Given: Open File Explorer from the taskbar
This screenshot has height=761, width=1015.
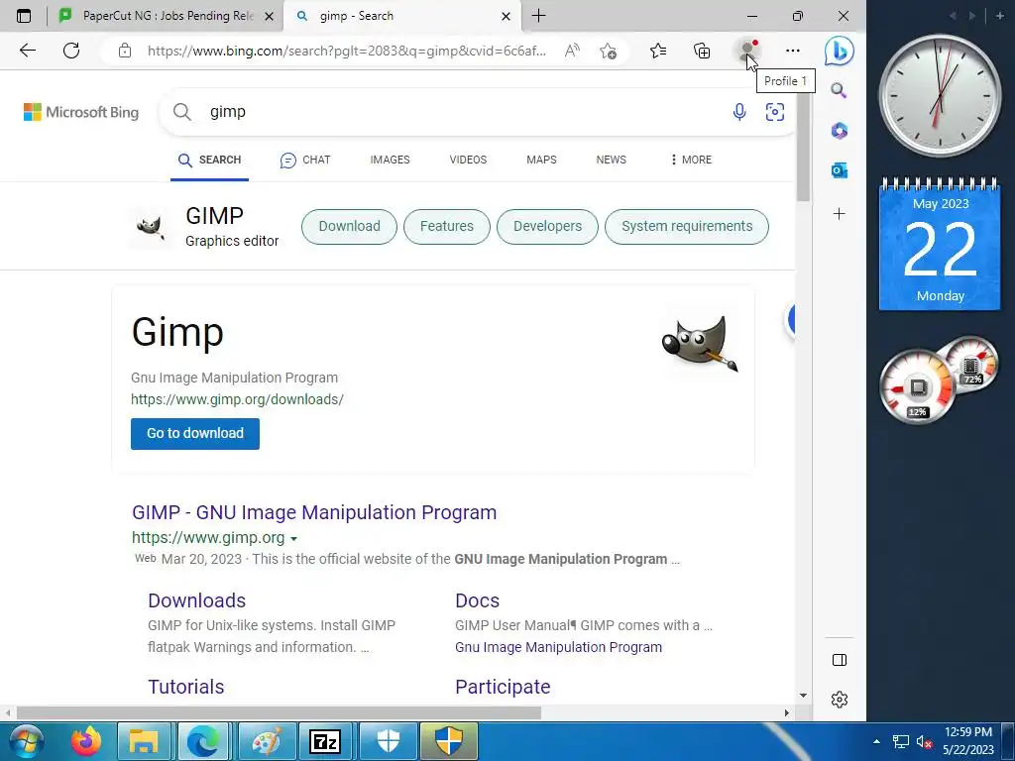Looking at the screenshot, I should (144, 741).
